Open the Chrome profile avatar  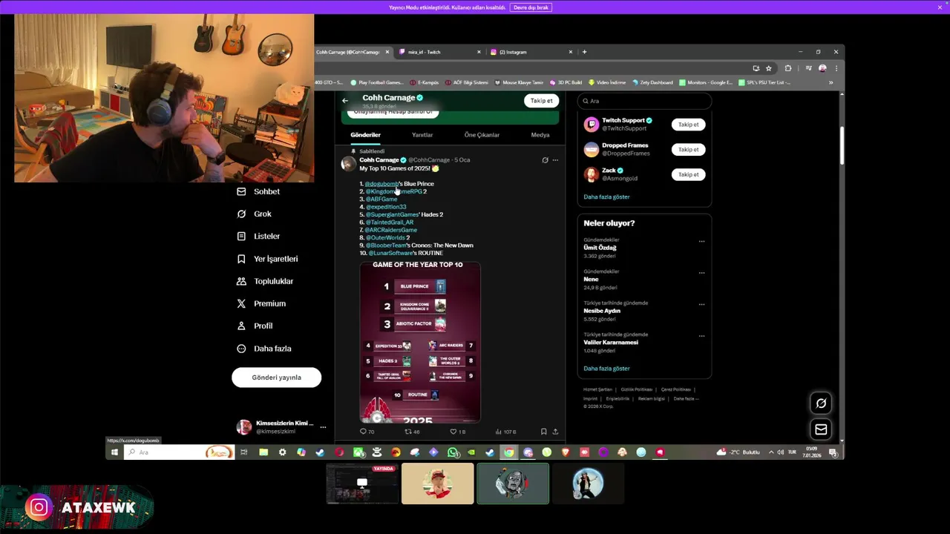click(822, 68)
